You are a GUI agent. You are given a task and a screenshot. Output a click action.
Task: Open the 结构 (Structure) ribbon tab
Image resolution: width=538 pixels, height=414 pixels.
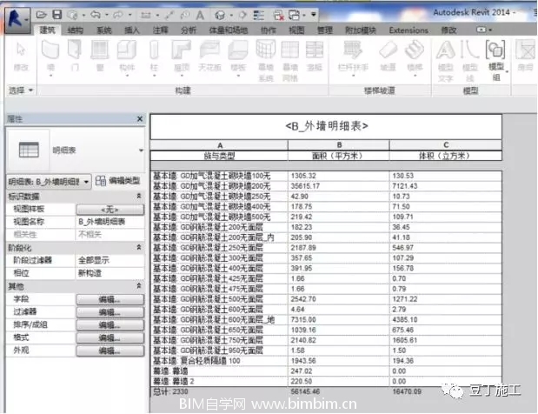76,30
